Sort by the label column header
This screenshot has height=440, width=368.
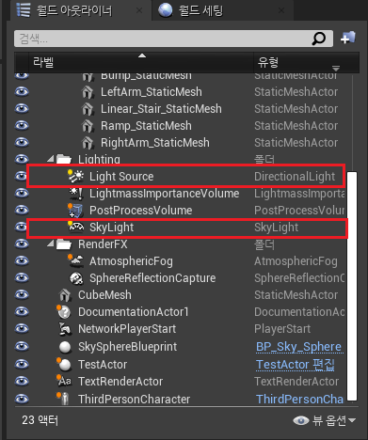pos(141,62)
